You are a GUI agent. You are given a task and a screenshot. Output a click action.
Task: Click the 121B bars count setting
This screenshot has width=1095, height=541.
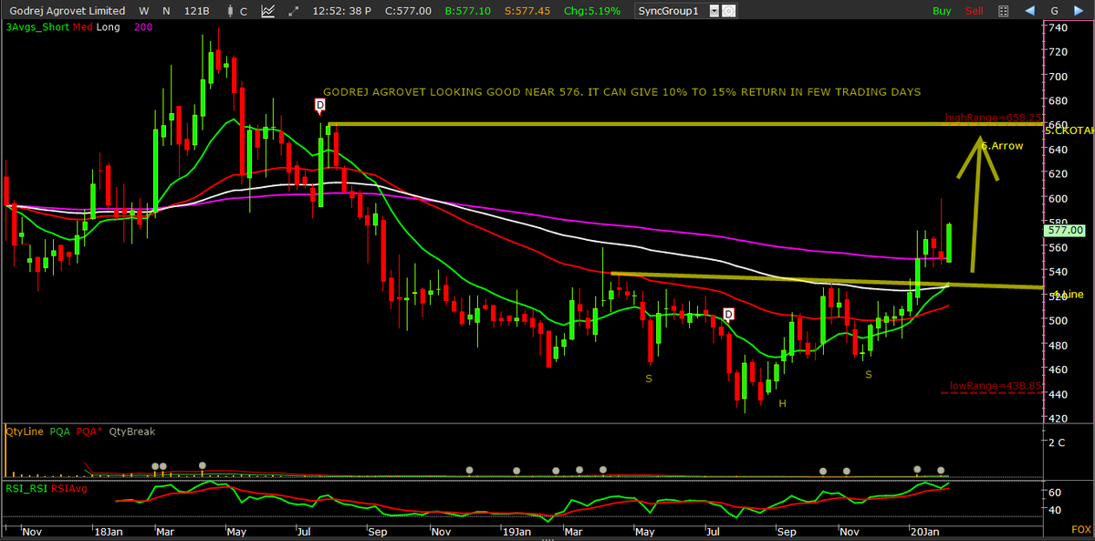click(198, 11)
